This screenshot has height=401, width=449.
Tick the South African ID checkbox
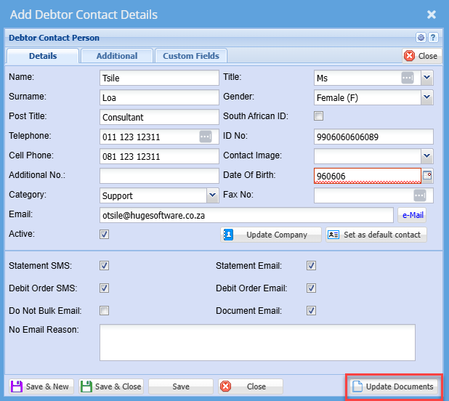pyautogui.click(x=318, y=116)
